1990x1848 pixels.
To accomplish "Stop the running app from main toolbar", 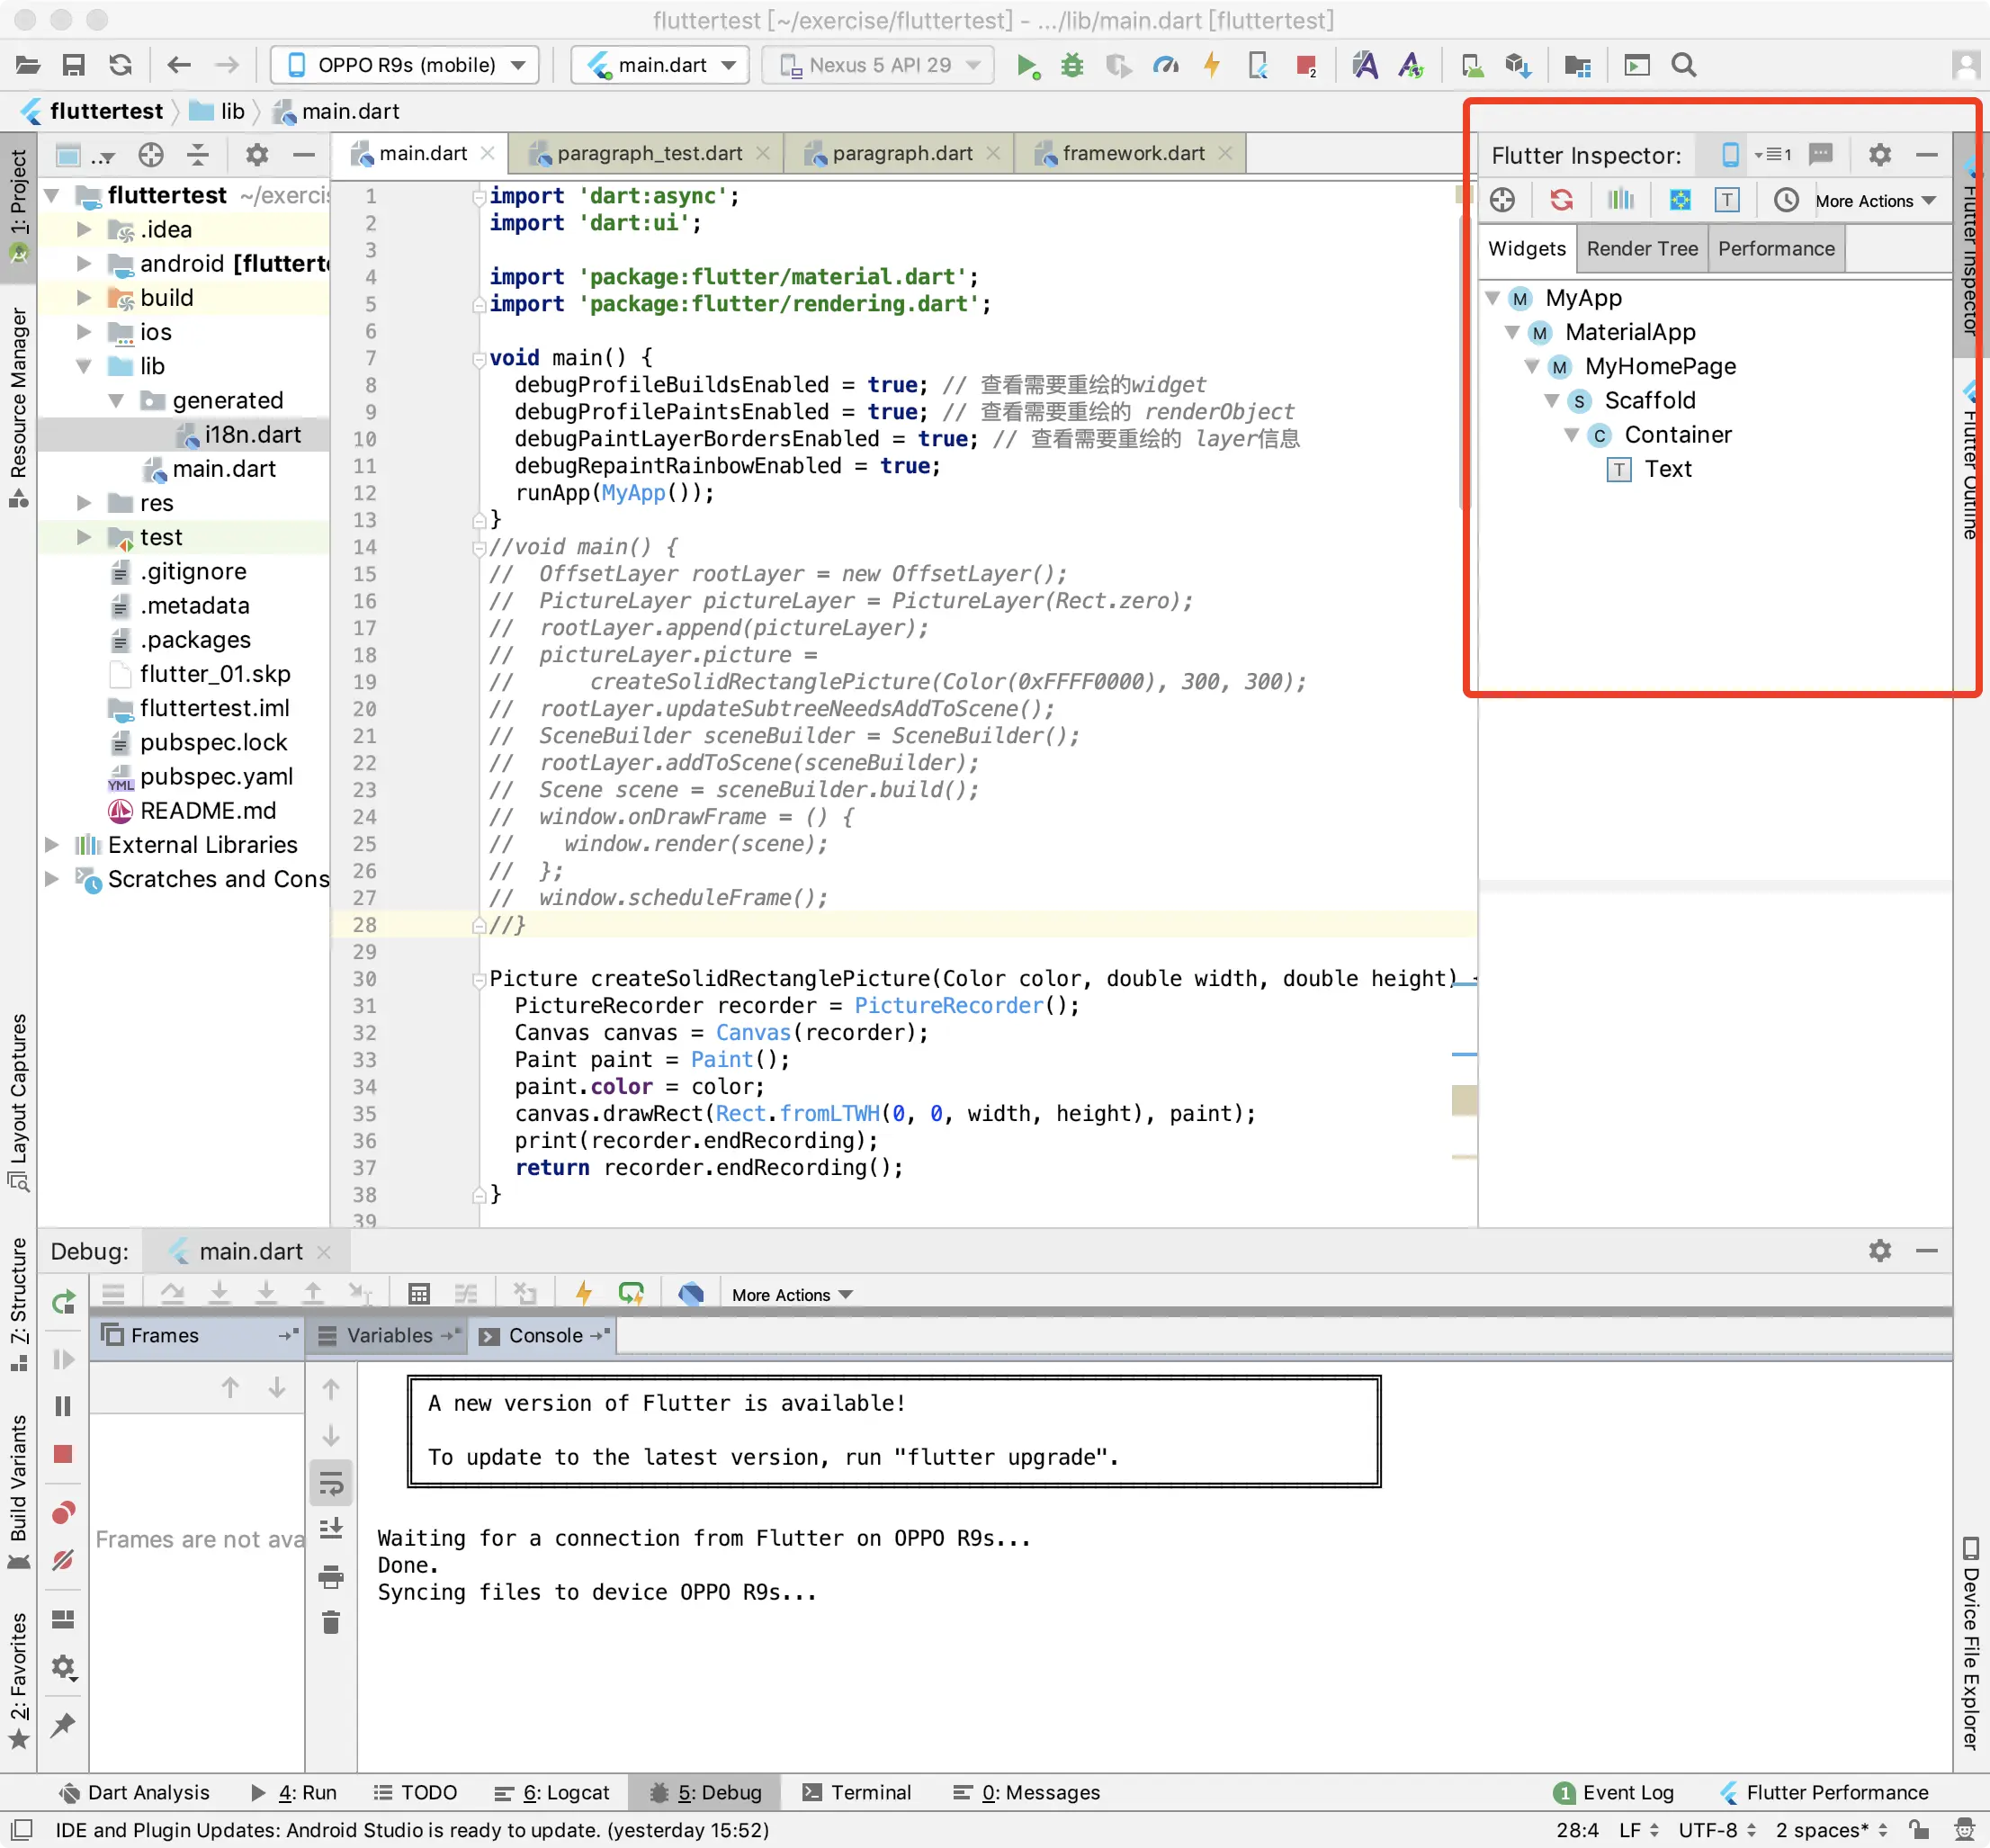I will coord(1306,66).
